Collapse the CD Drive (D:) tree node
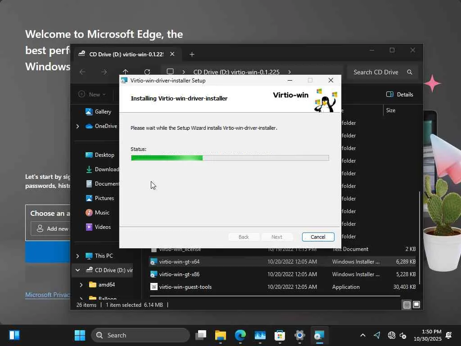Image resolution: width=461 pixels, height=346 pixels. click(x=77, y=270)
